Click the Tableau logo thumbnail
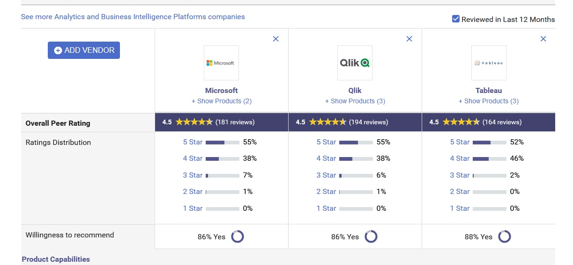This screenshot has height=265, width=573. pyautogui.click(x=489, y=63)
